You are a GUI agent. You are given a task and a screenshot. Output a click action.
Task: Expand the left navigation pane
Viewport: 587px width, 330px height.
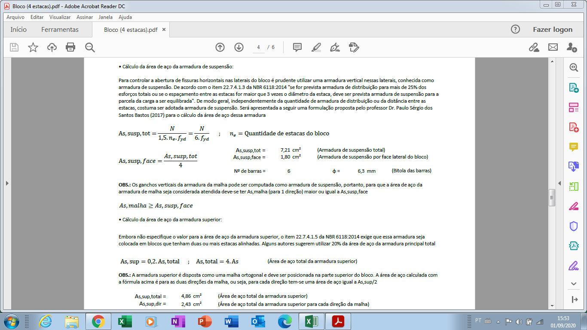click(x=7, y=183)
